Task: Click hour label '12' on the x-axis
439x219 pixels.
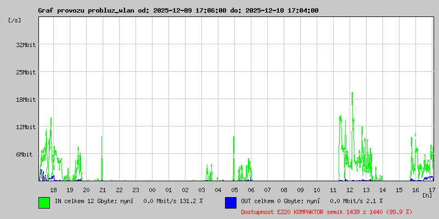Action: 350,190
